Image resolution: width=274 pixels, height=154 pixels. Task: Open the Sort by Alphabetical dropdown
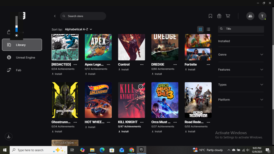78,29
